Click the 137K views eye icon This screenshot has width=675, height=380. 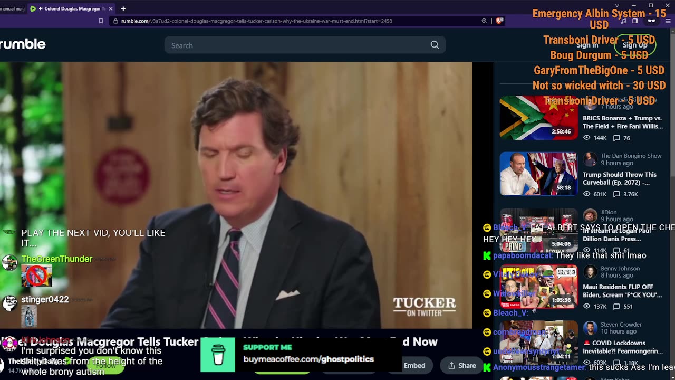[587, 306]
